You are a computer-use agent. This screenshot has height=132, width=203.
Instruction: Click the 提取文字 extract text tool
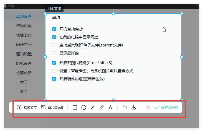pyautogui.click(x=27, y=107)
